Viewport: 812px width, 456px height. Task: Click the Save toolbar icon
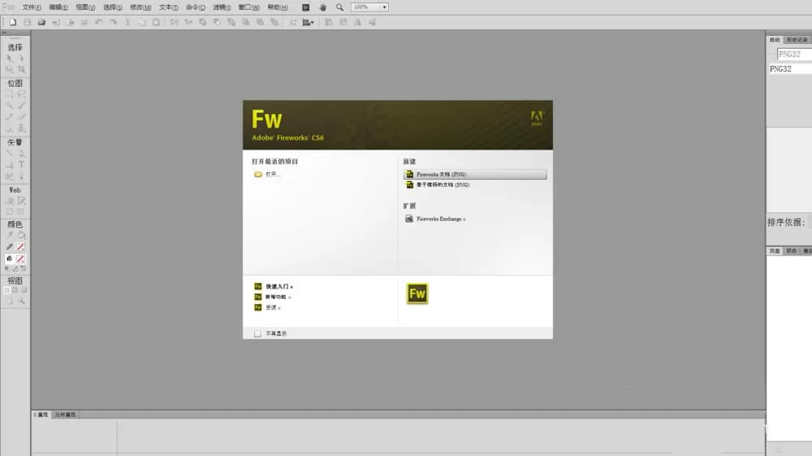point(28,22)
